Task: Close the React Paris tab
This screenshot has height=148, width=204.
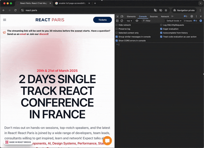Action: tap(50, 3)
